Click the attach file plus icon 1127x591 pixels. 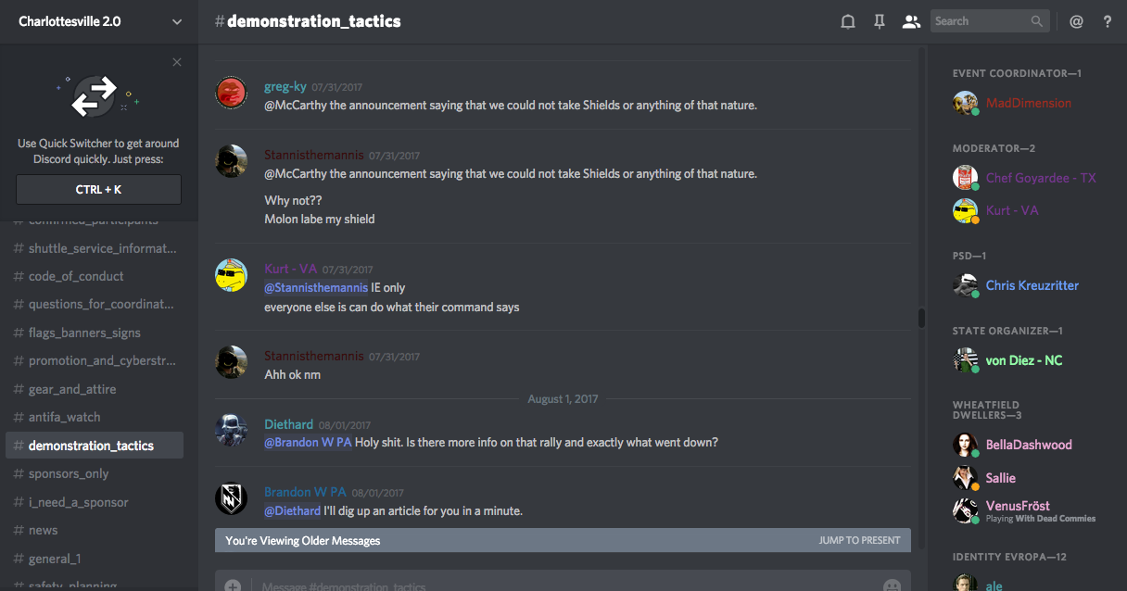point(233,585)
